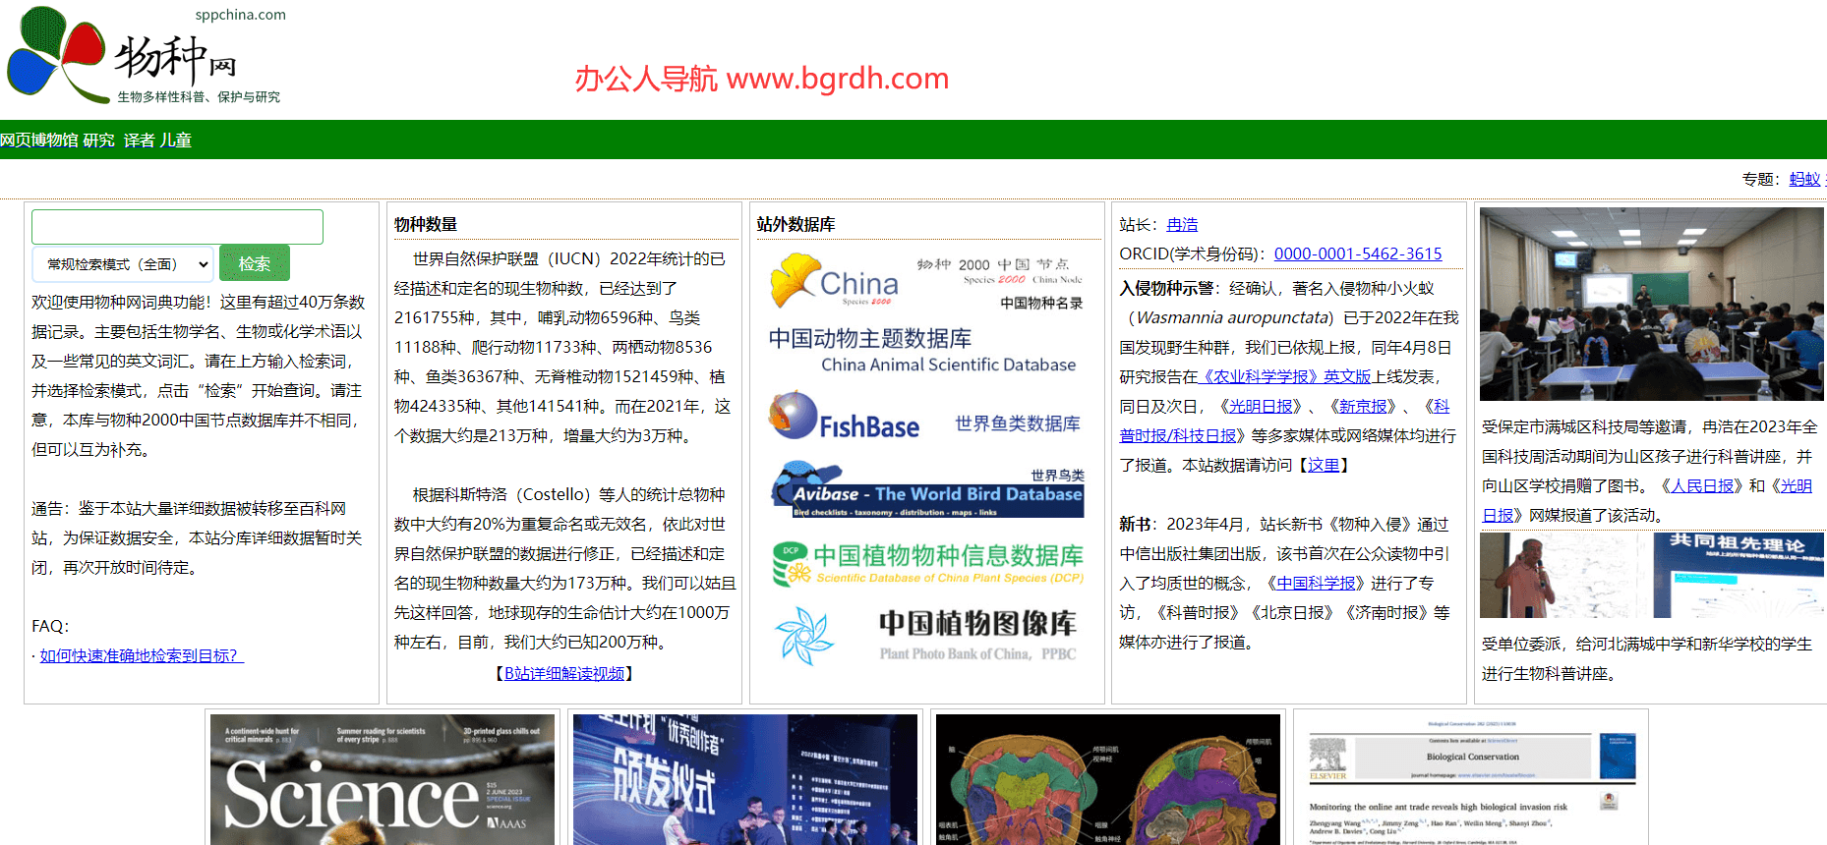Open the China Animal Scientific Database banner
The height and width of the screenshot is (845, 1827).
point(926,350)
